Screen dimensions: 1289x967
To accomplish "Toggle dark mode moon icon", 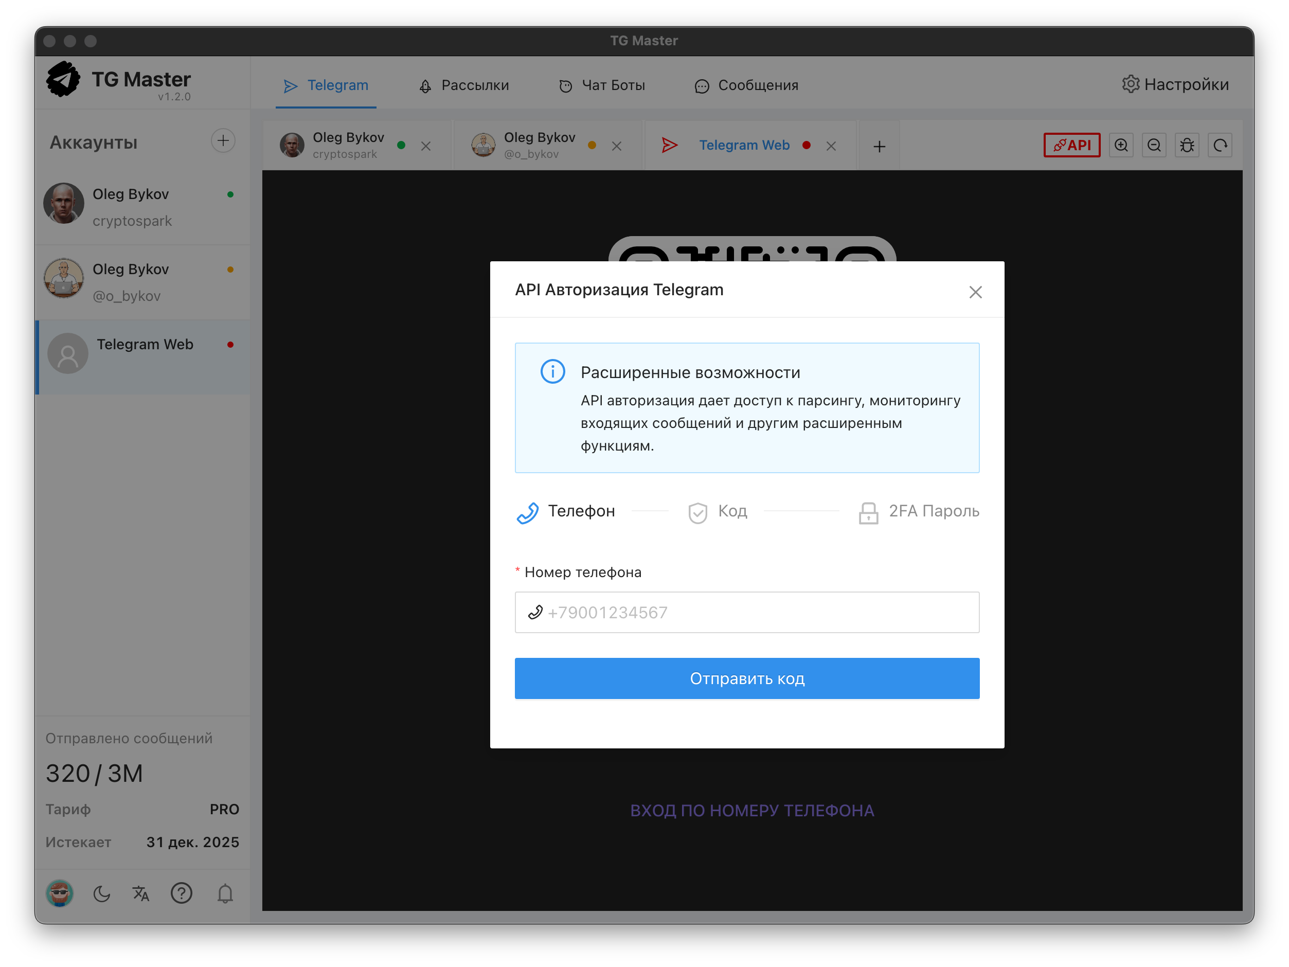I will tap(101, 893).
